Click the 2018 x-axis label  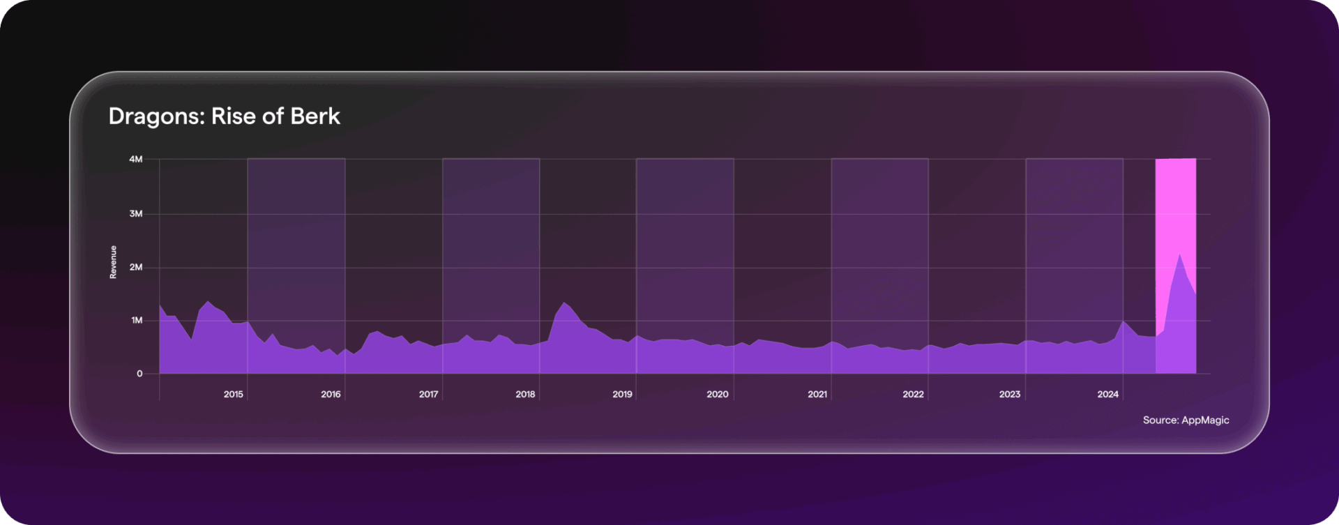tap(525, 394)
